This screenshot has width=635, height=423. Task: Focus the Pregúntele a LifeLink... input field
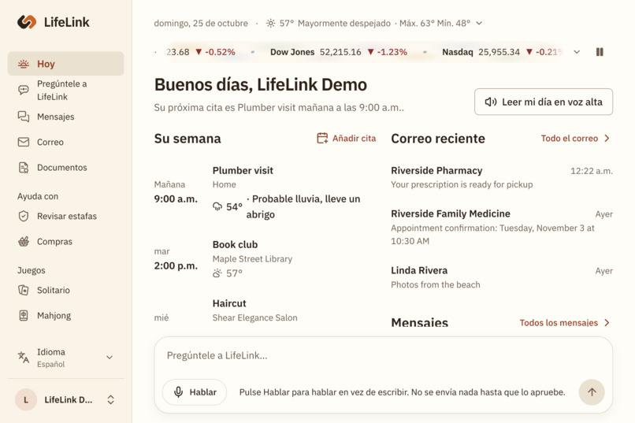tap(383, 355)
